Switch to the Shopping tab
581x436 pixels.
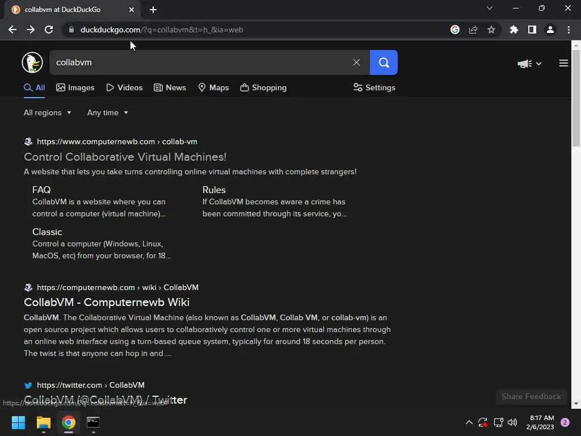(x=263, y=88)
